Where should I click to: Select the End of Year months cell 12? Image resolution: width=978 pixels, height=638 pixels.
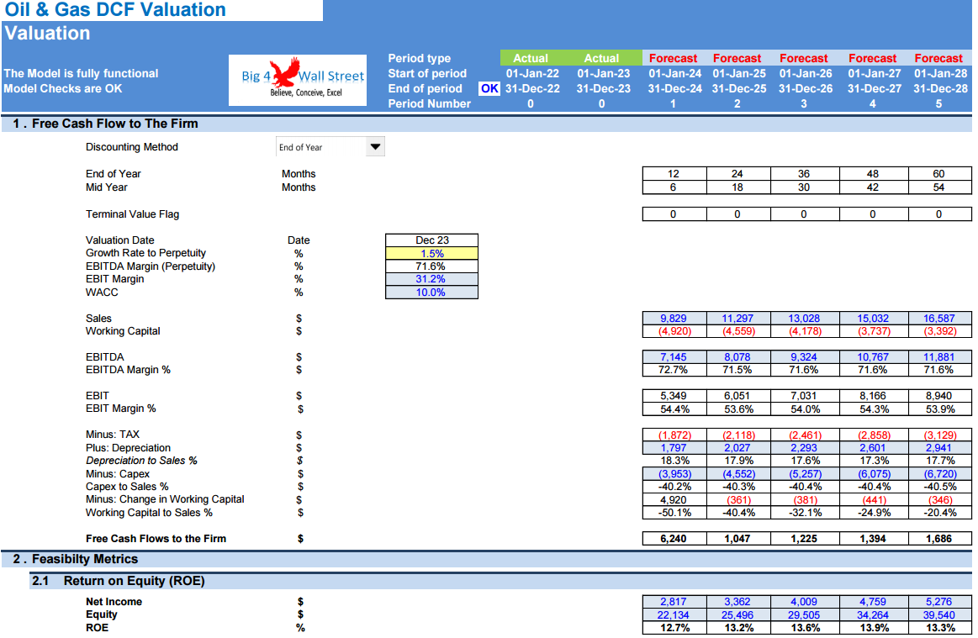coord(674,174)
